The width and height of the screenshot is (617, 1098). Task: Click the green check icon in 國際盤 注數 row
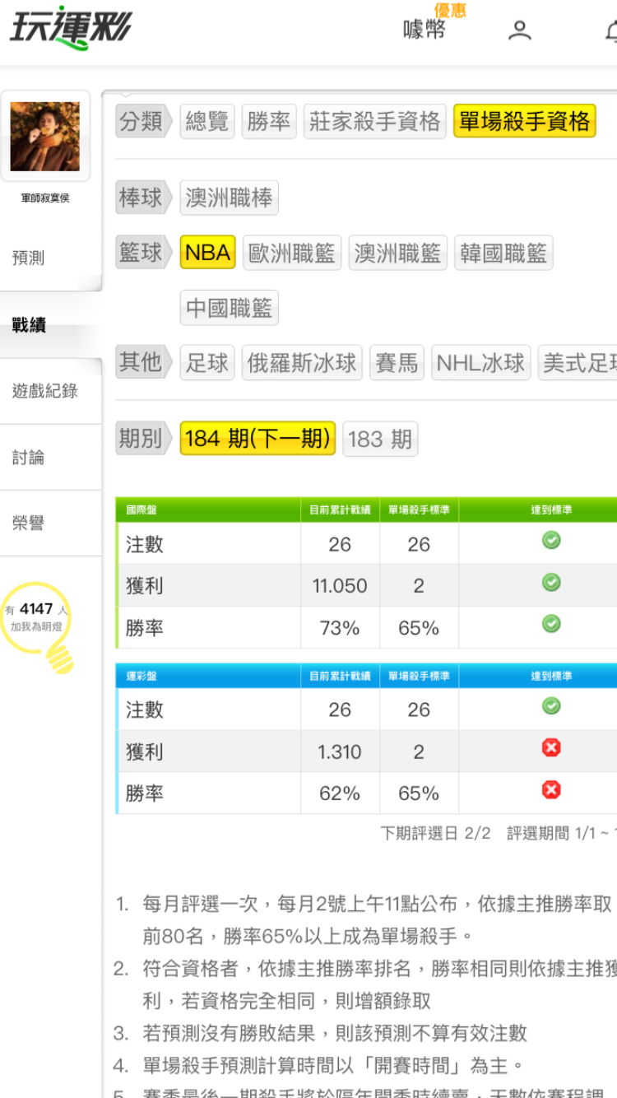click(551, 540)
